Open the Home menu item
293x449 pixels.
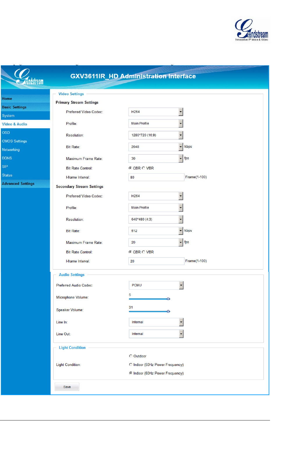[x=25, y=98]
